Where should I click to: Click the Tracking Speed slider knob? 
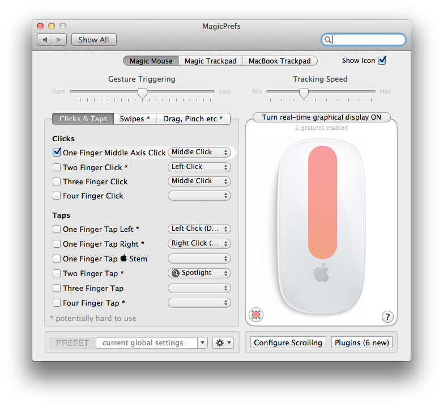304,92
